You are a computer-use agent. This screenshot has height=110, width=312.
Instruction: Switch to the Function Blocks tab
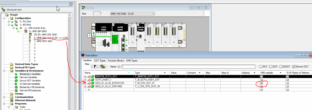pos(116,61)
